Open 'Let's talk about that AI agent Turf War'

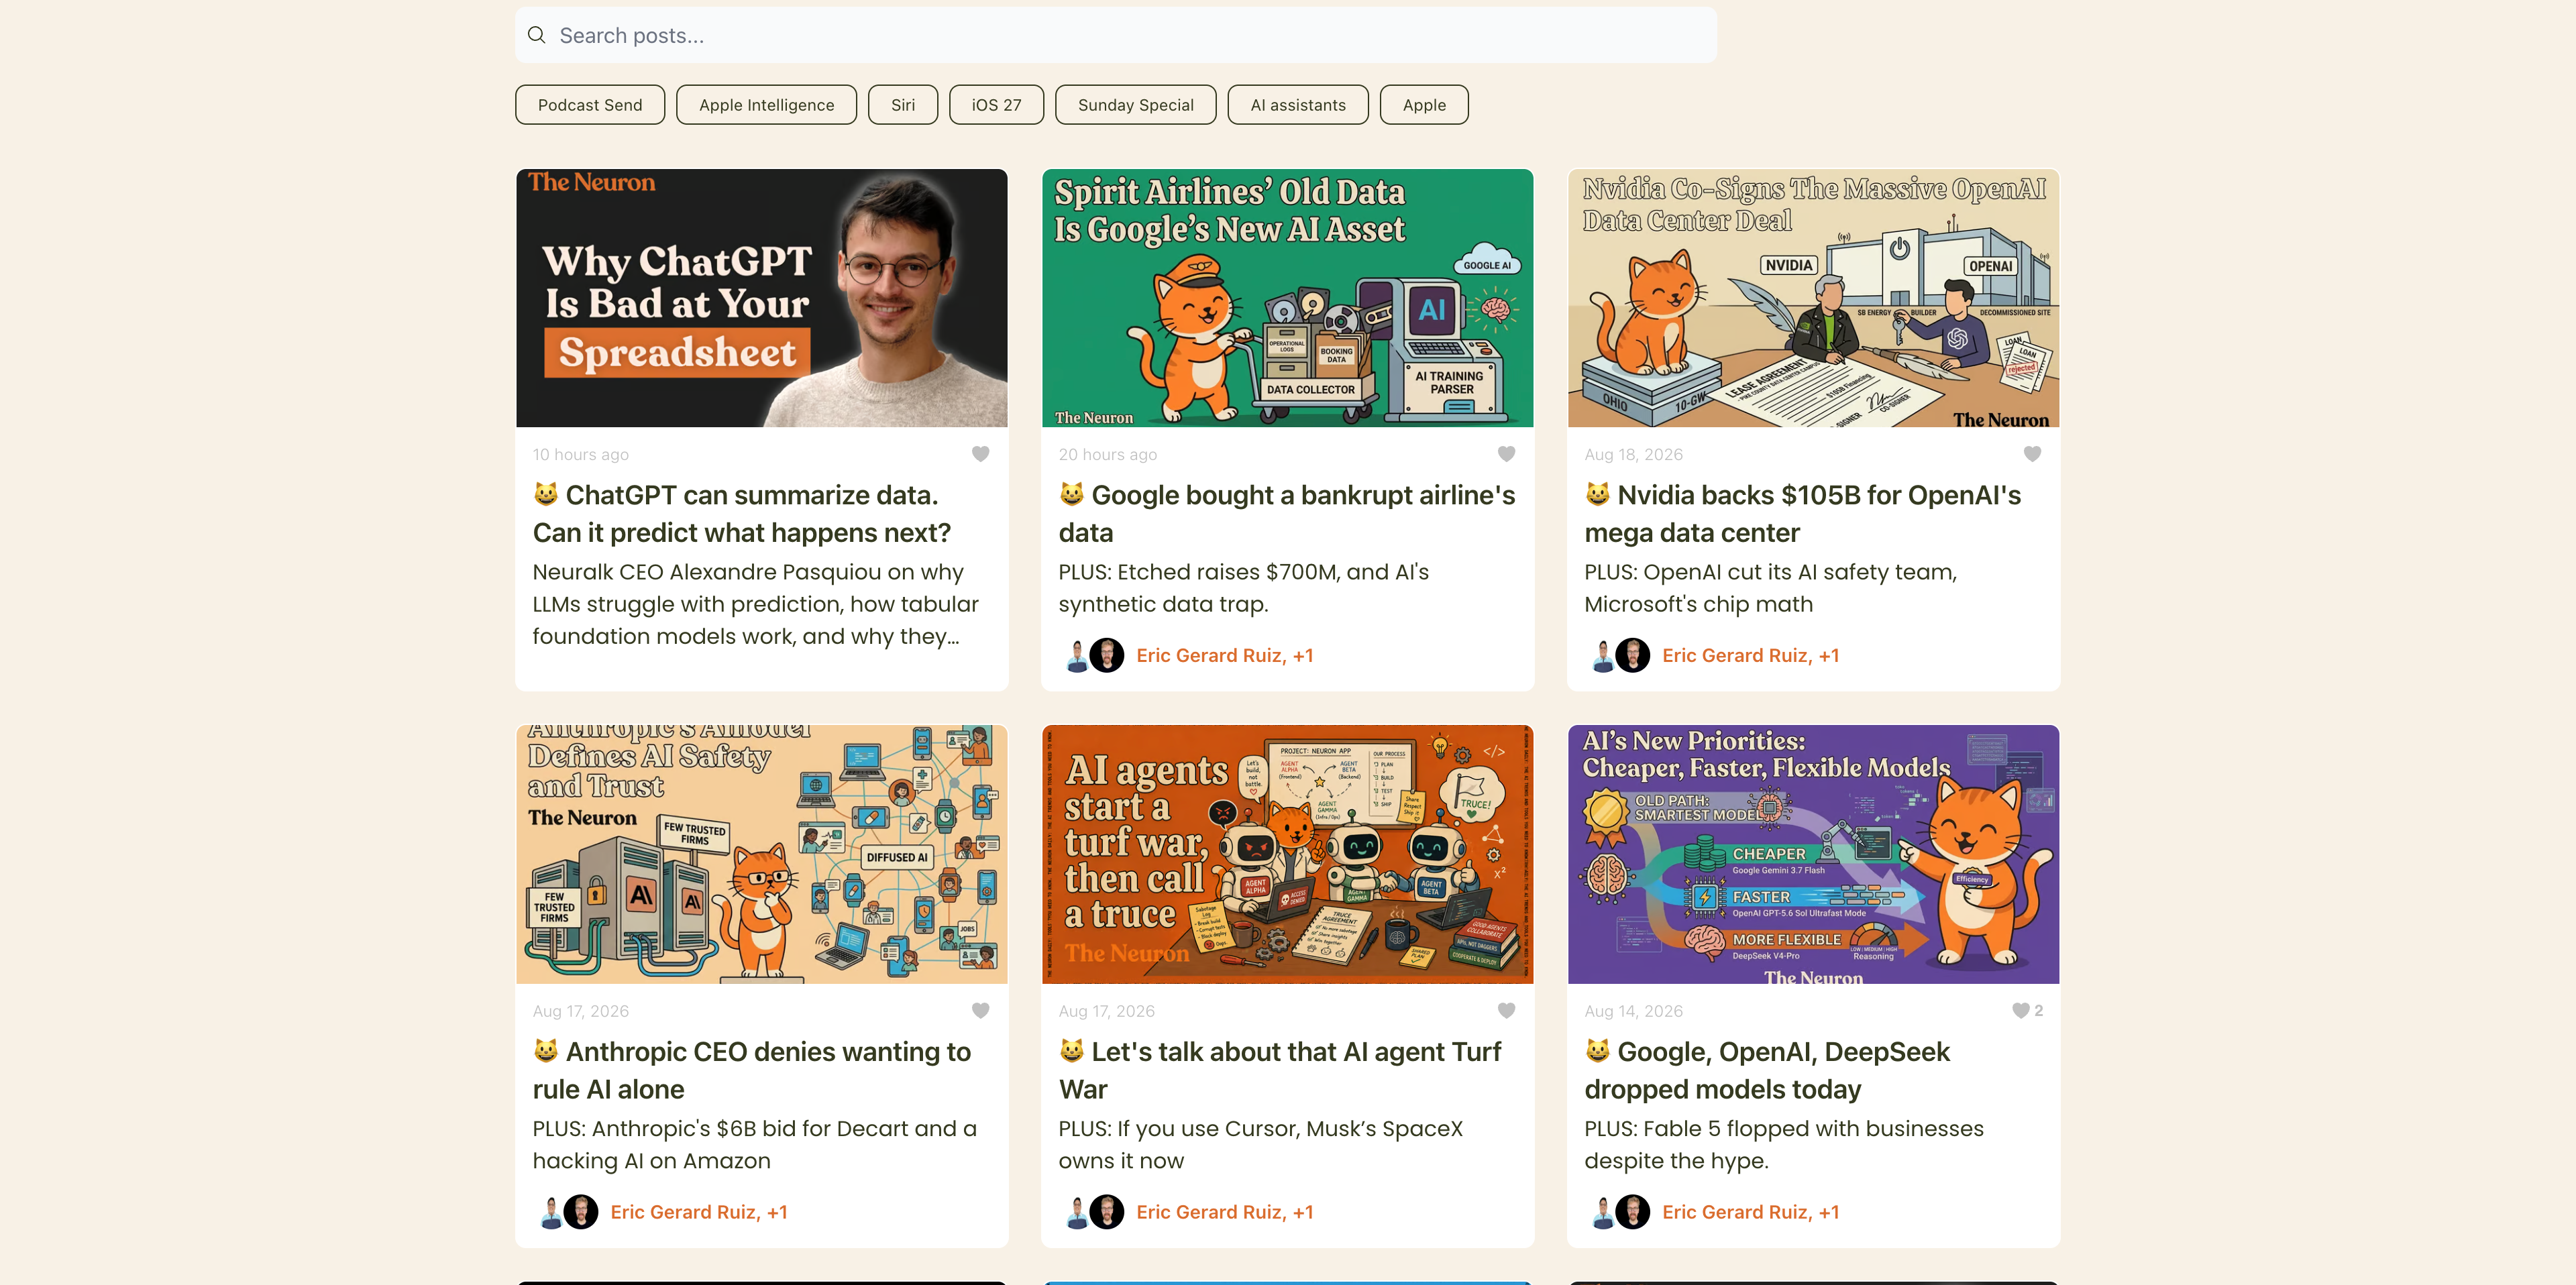click(1280, 1070)
